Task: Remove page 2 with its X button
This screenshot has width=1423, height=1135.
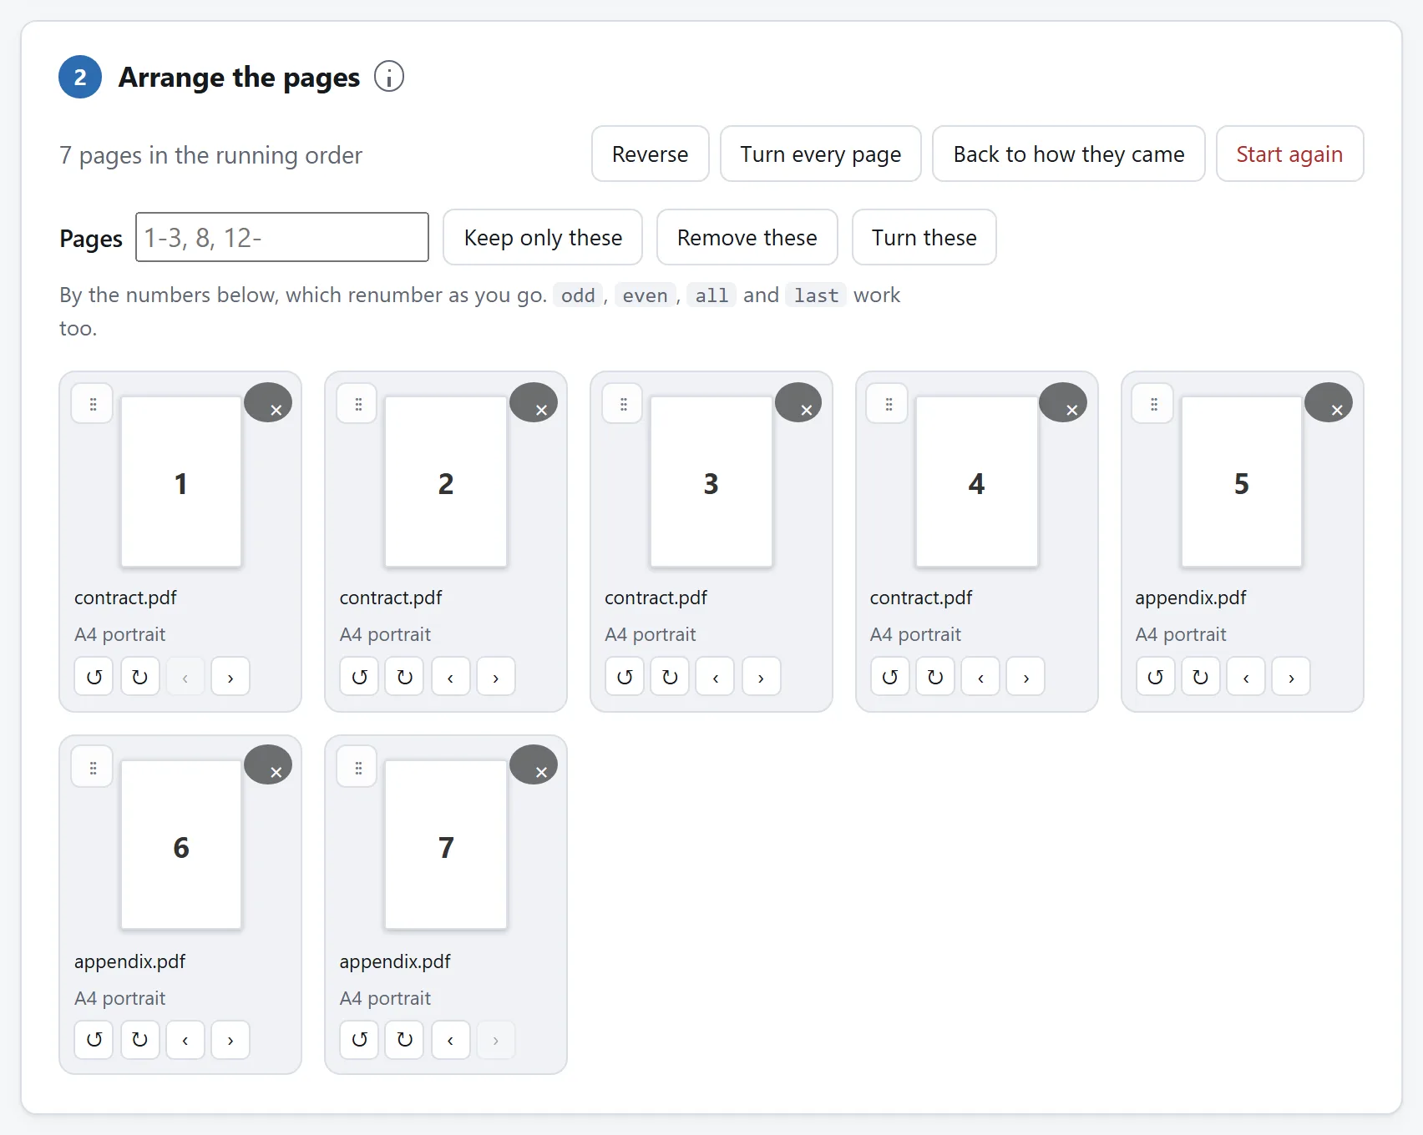Action: coord(534,402)
